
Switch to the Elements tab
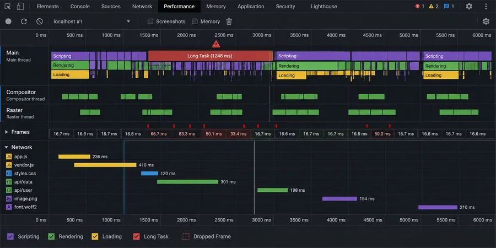[48, 6]
